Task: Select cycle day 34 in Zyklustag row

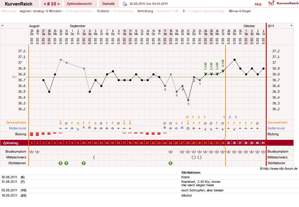Action: click(223, 143)
